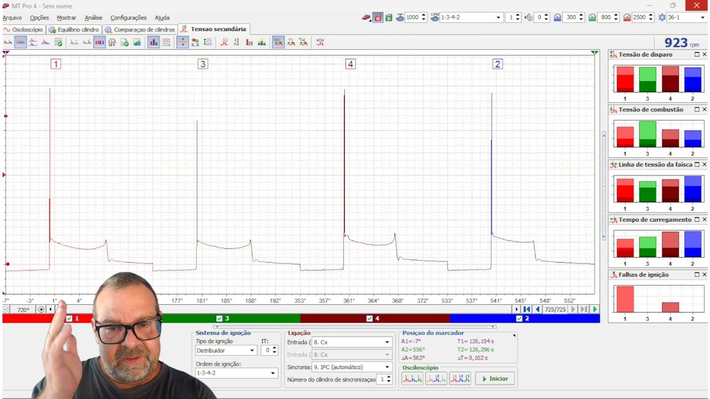Image resolution: width=710 pixels, height=399 pixels.
Task: Click the green padlock icon
Action: 389,17
